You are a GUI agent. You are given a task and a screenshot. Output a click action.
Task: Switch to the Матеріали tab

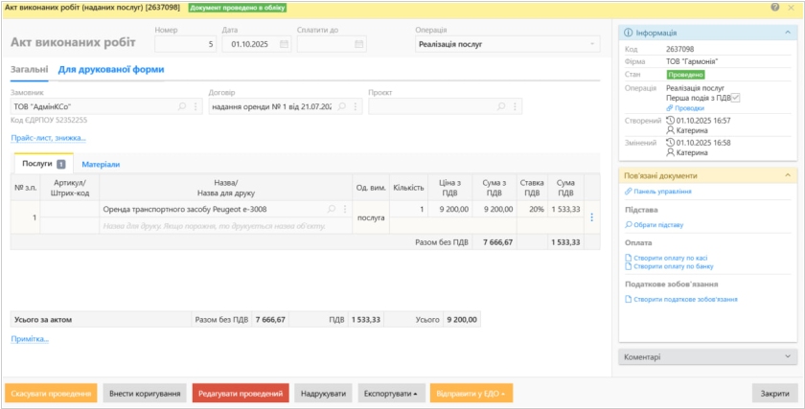[101, 165]
